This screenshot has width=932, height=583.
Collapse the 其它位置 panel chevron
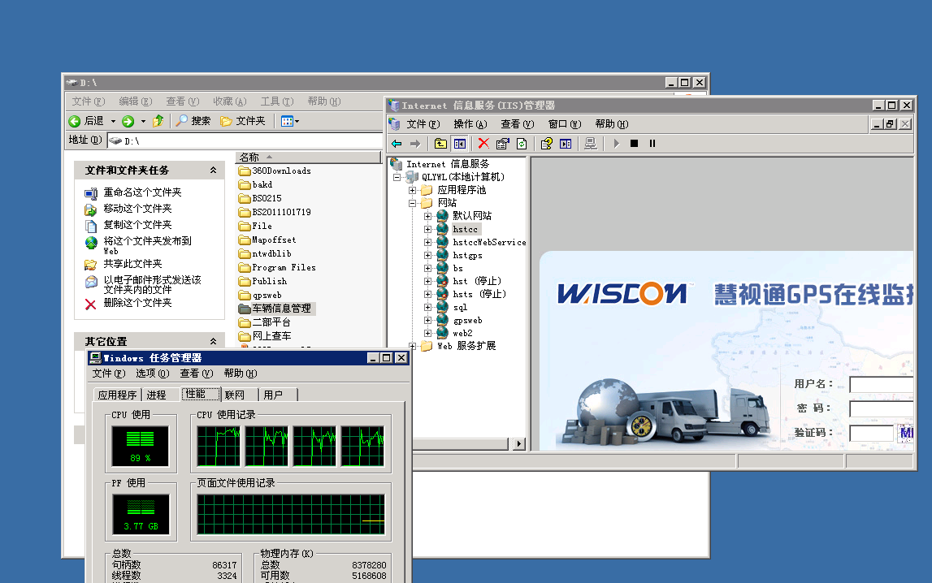214,341
